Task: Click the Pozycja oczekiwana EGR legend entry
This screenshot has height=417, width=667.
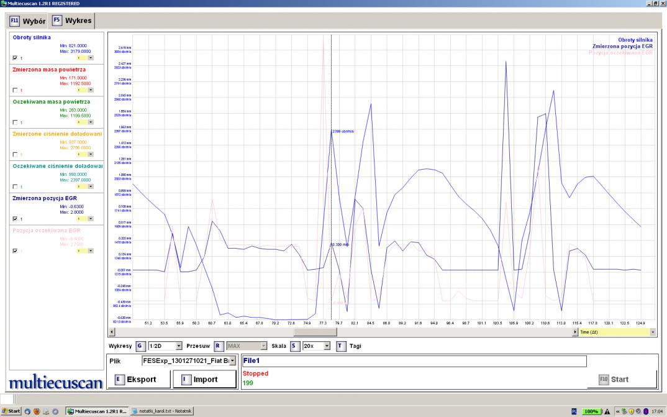Action: click(620, 52)
